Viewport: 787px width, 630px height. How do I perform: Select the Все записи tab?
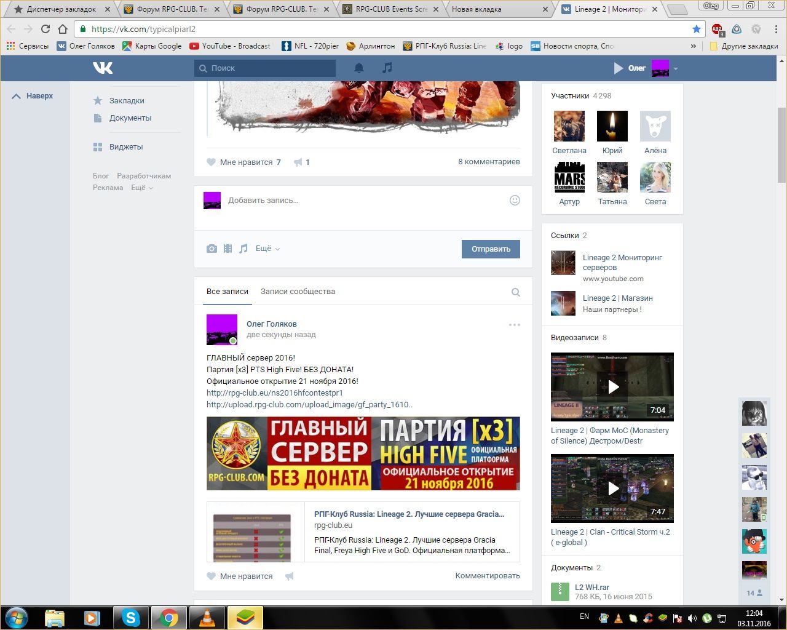click(227, 292)
